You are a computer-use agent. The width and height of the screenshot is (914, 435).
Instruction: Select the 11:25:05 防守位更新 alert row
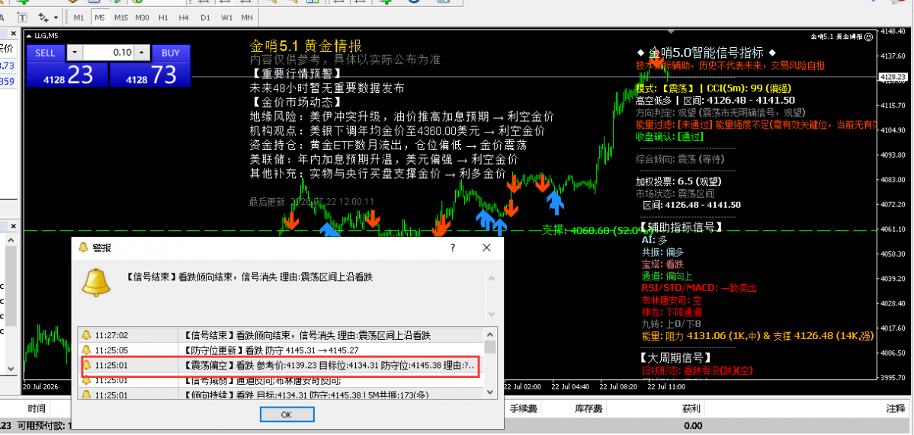(x=281, y=350)
